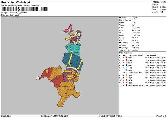Select the magenta swatch beside stitch count 464

click(x=126, y=80)
